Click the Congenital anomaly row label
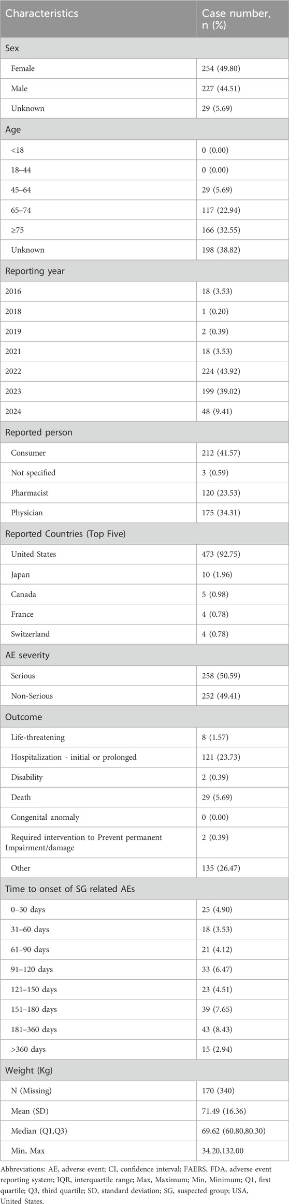289x1204 pixels. click(x=45, y=817)
